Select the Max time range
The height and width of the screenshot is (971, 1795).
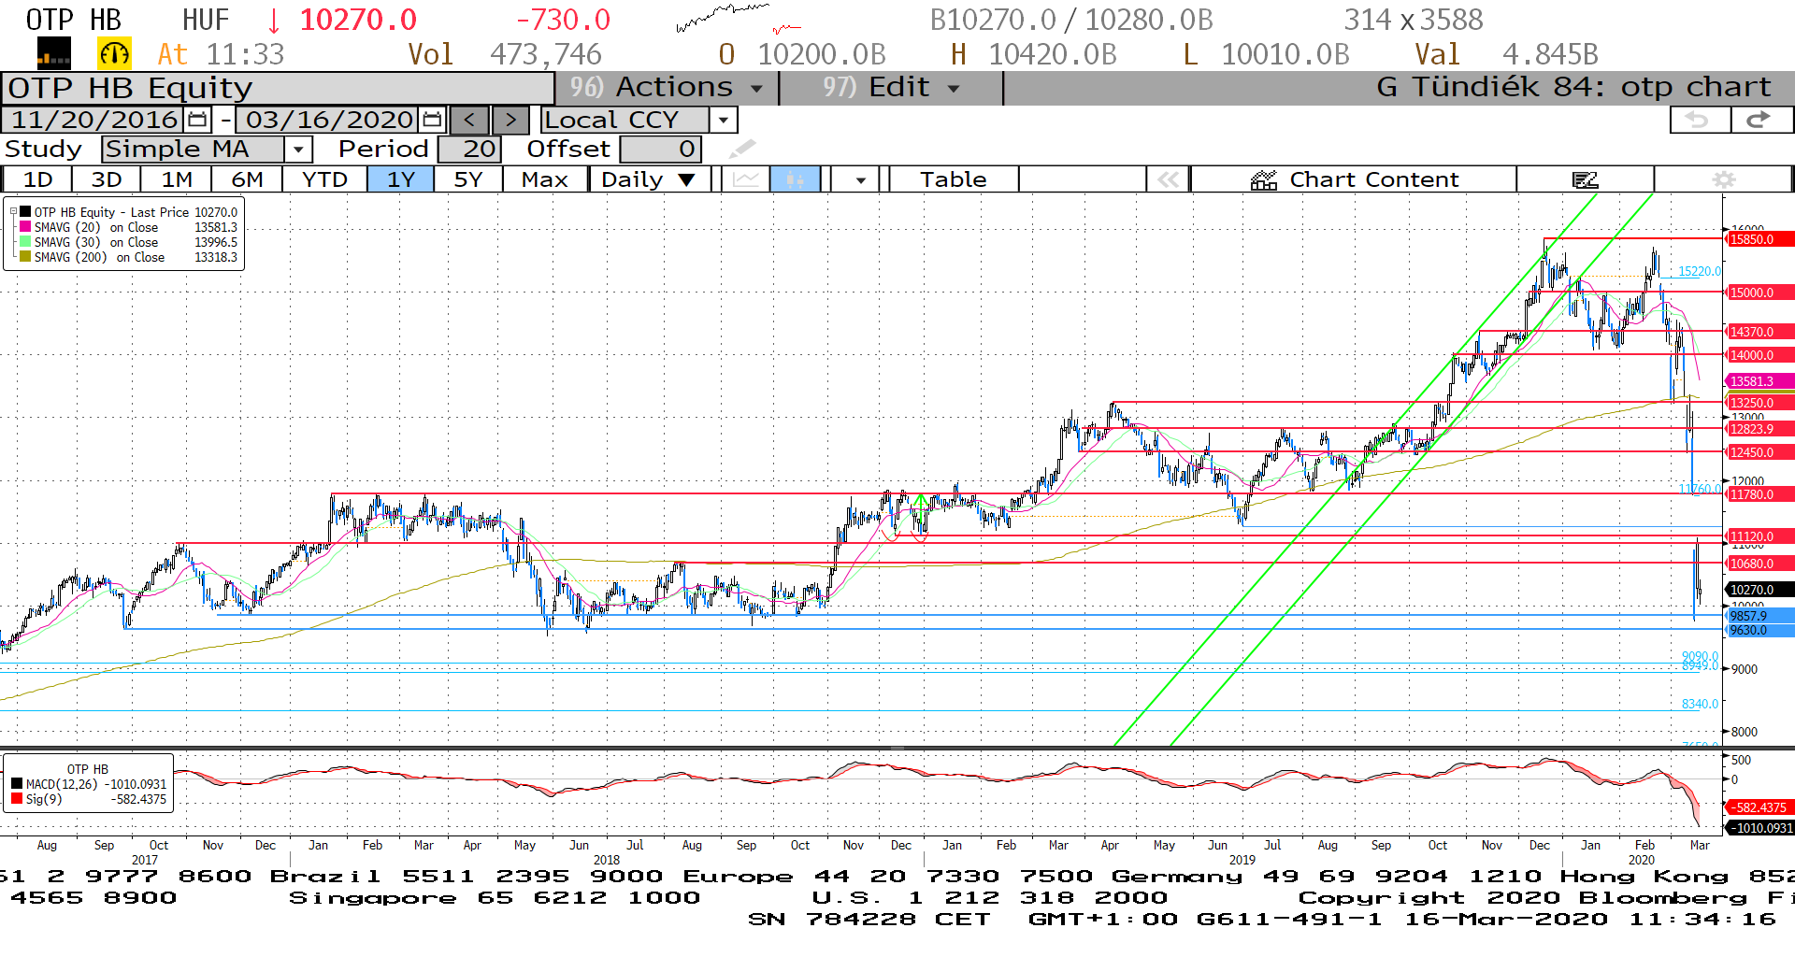point(544,179)
